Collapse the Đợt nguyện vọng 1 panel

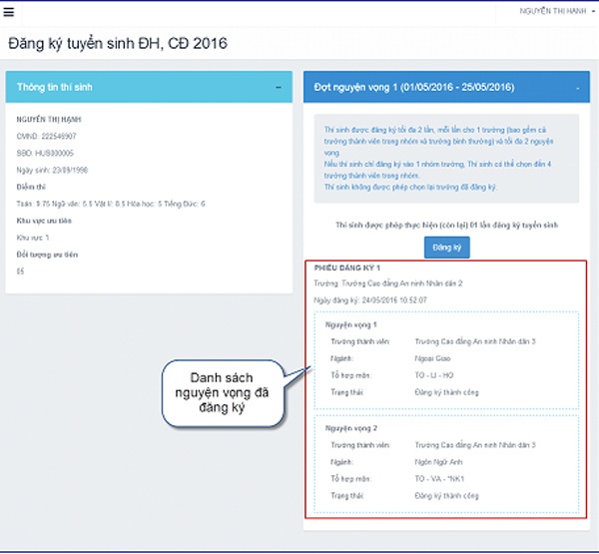pyautogui.click(x=577, y=88)
